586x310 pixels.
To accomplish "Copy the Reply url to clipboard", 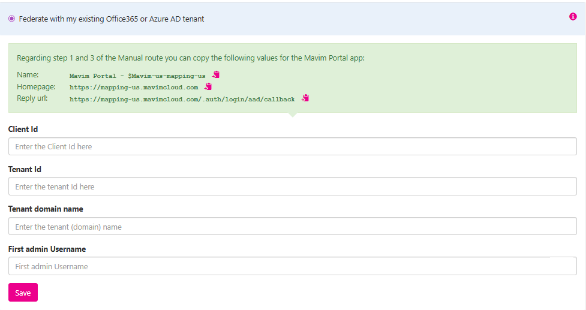I will 305,98.
